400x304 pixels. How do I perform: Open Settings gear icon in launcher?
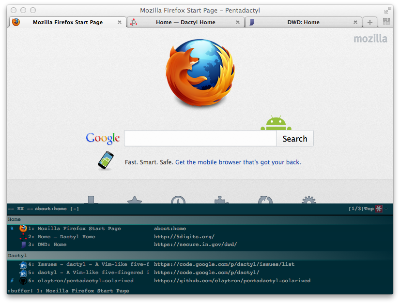click(x=308, y=200)
